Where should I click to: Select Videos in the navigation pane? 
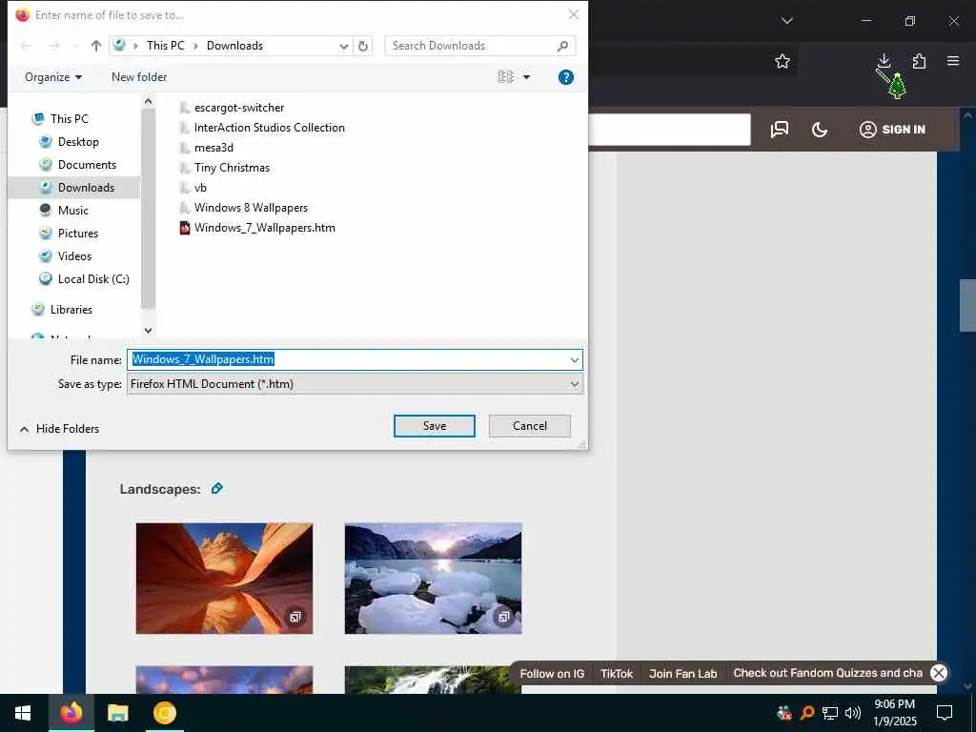click(x=74, y=256)
